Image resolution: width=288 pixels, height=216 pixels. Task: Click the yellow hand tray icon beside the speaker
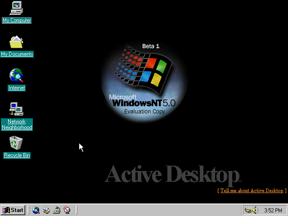(248, 210)
